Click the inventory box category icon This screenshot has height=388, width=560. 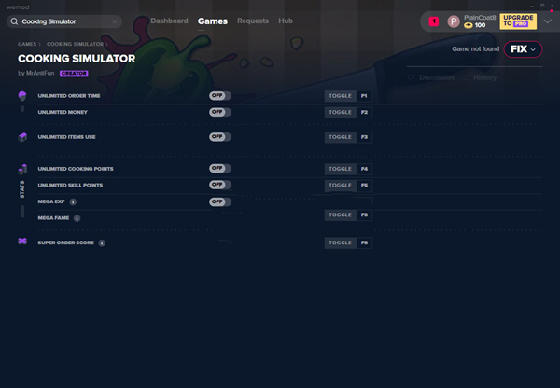coord(22,137)
